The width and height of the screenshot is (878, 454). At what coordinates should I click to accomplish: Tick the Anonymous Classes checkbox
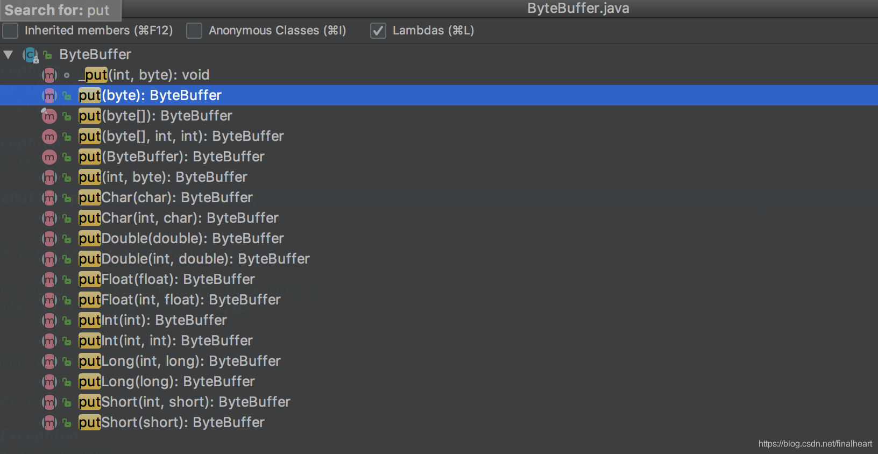194,31
